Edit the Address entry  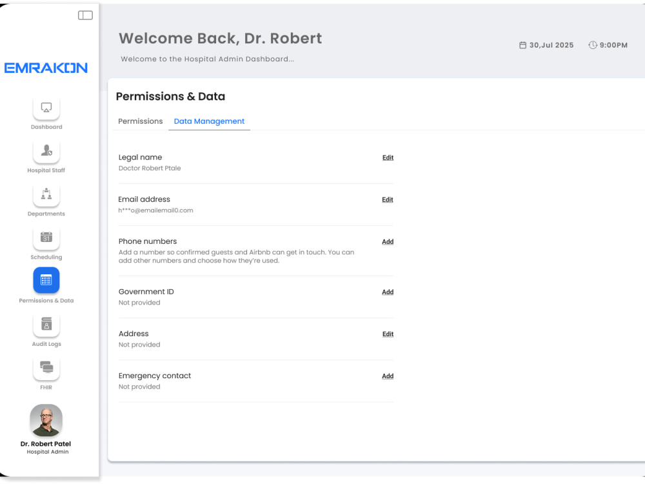tap(388, 334)
